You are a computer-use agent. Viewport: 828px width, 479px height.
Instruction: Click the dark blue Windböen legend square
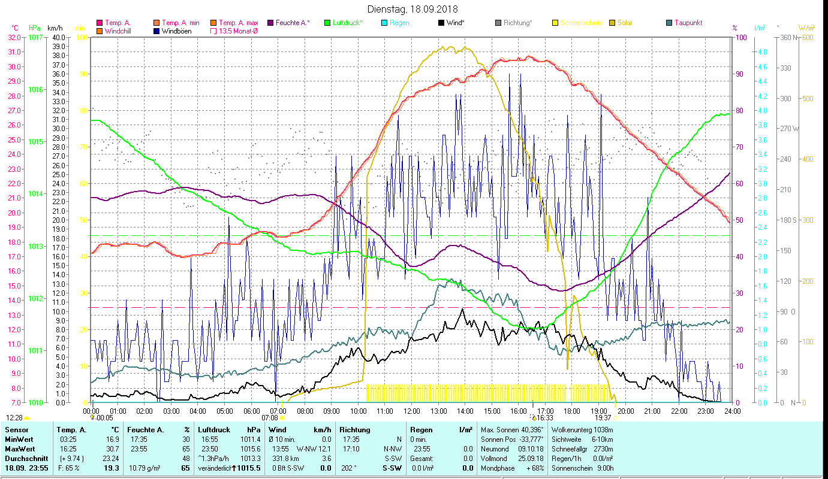pos(157,31)
